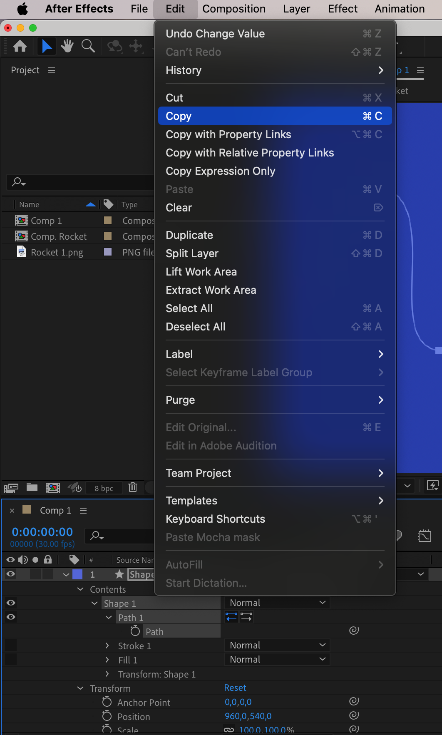Toggle the Scale constrain proportions link
The width and height of the screenshot is (442, 735).
[x=229, y=730]
